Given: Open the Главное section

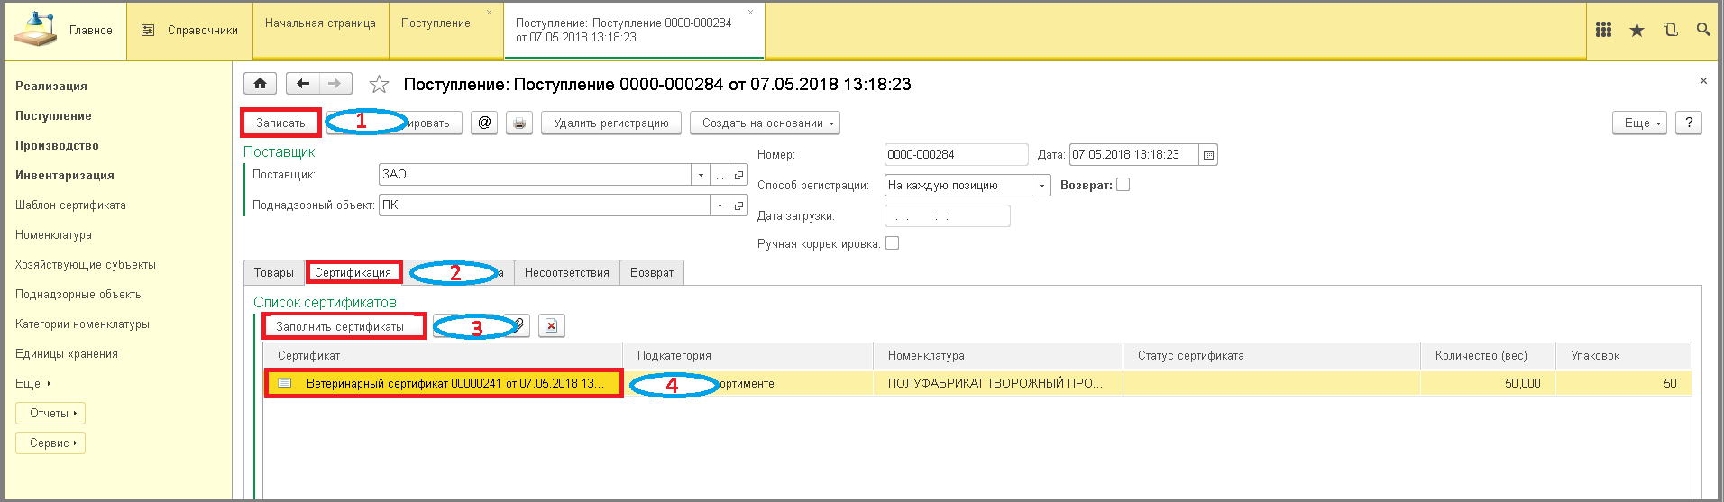Looking at the screenshot, I should [x=65, y=31].
